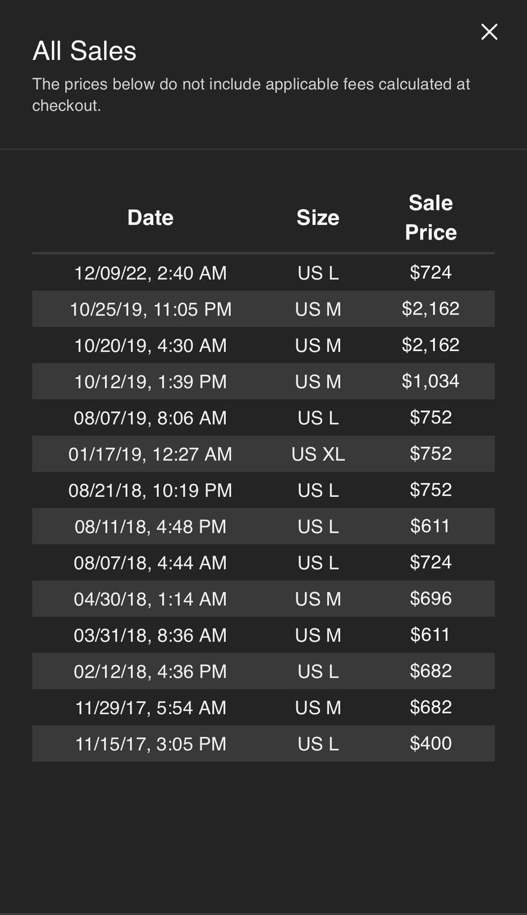Click the US XL size entry
The image size is (527, 915).
318,454
